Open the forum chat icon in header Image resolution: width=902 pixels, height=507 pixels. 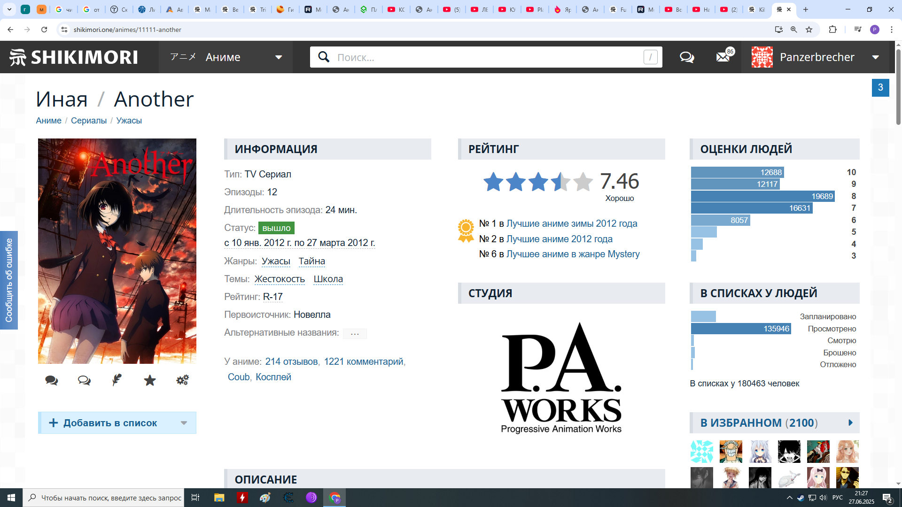[687, 57]
